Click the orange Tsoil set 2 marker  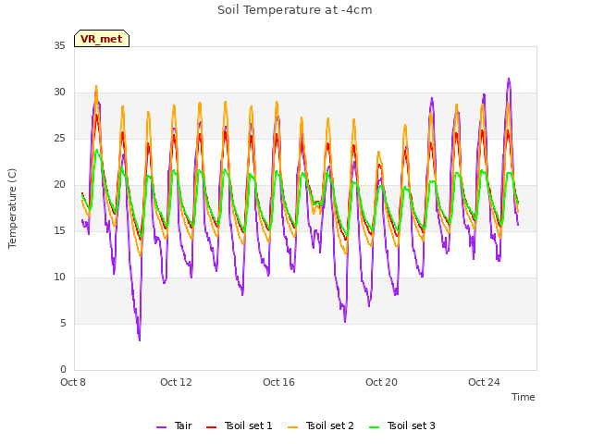coord(293,427)
